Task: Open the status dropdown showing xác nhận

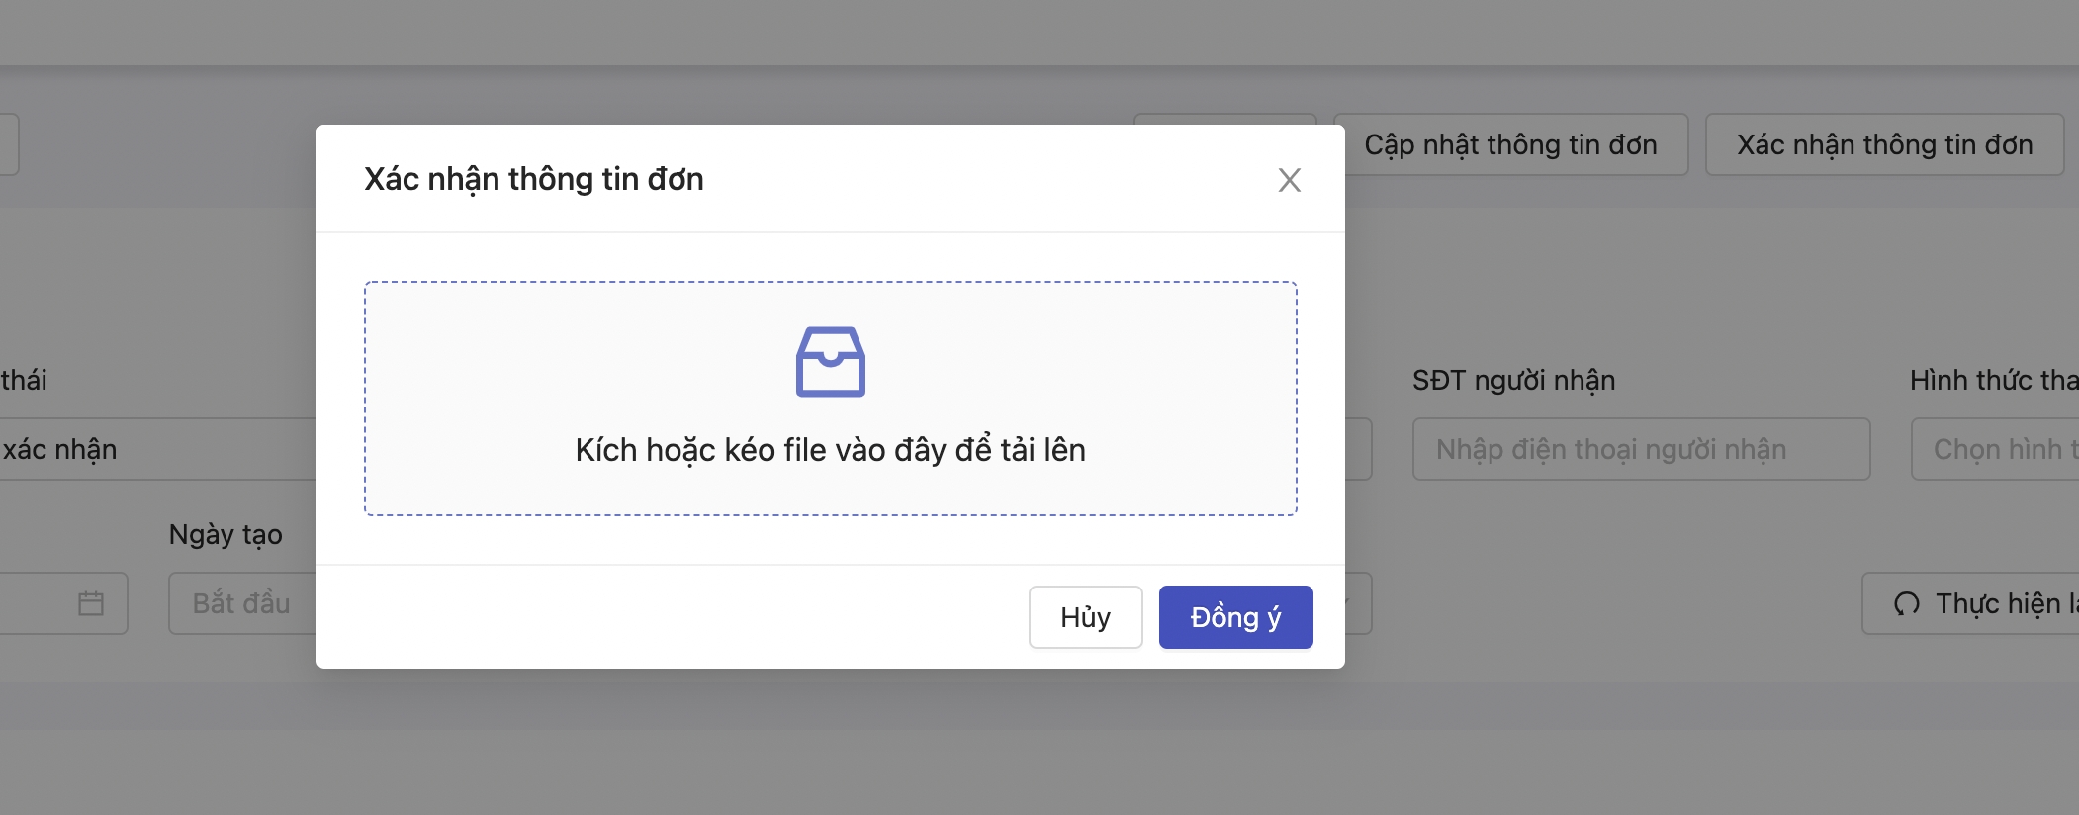Action: 148,450
